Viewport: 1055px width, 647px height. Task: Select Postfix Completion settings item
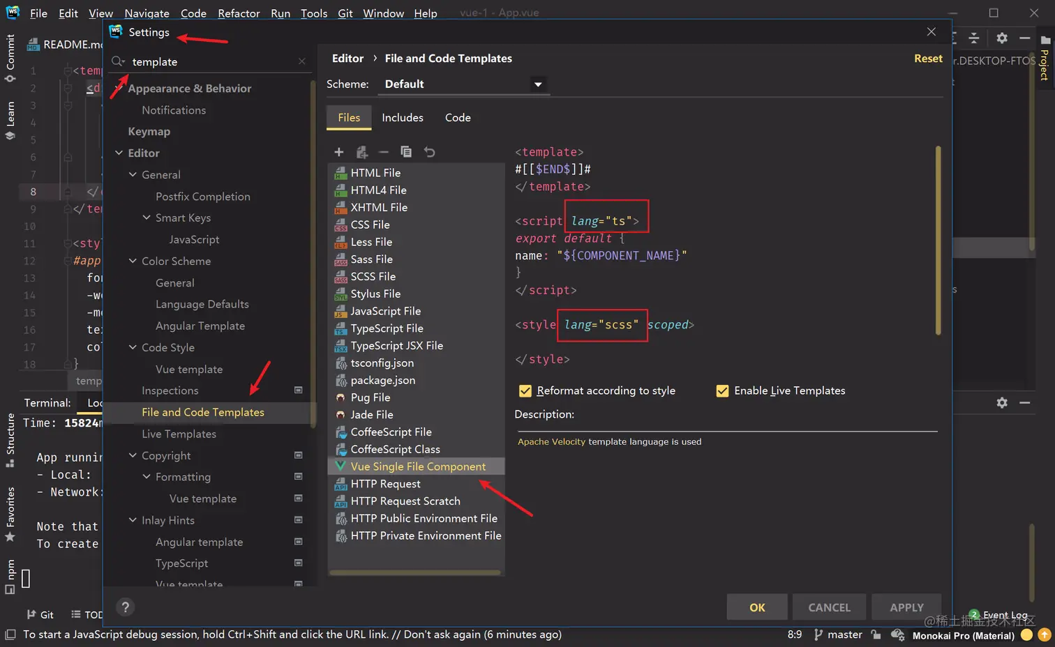pyautogui.click(x=202, y=197)
